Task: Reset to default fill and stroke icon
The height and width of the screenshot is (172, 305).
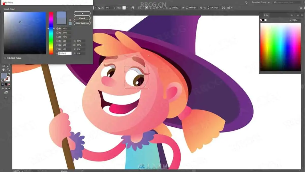Action: coord(2,81)
